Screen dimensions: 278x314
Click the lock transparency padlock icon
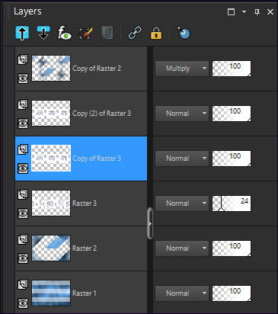(x=156, y=33)
